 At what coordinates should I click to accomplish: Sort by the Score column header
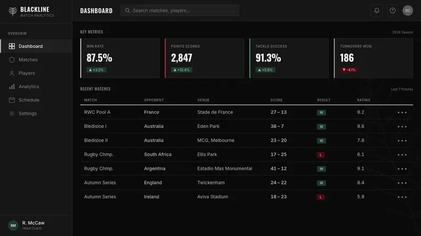tap(277, 100)
